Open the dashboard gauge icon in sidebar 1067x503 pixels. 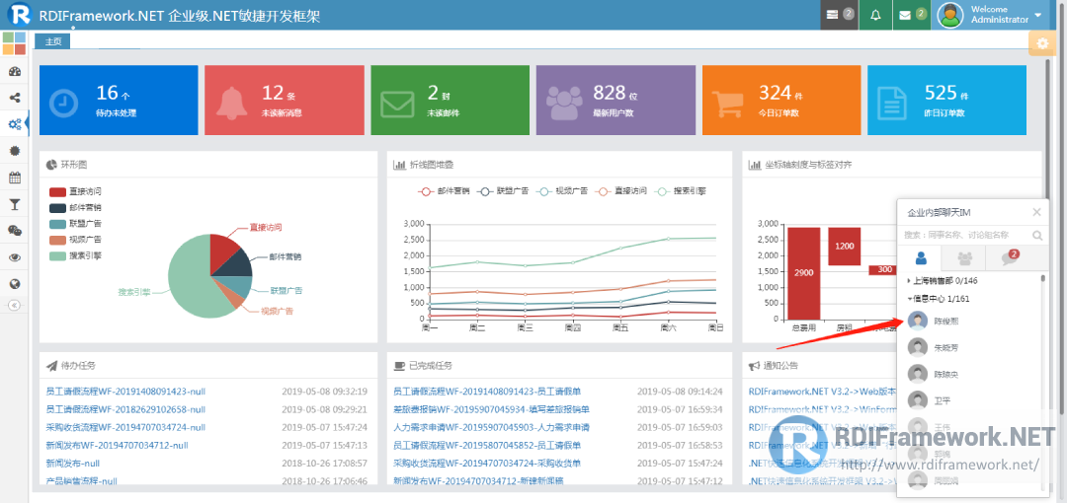[x=14, y=72]
